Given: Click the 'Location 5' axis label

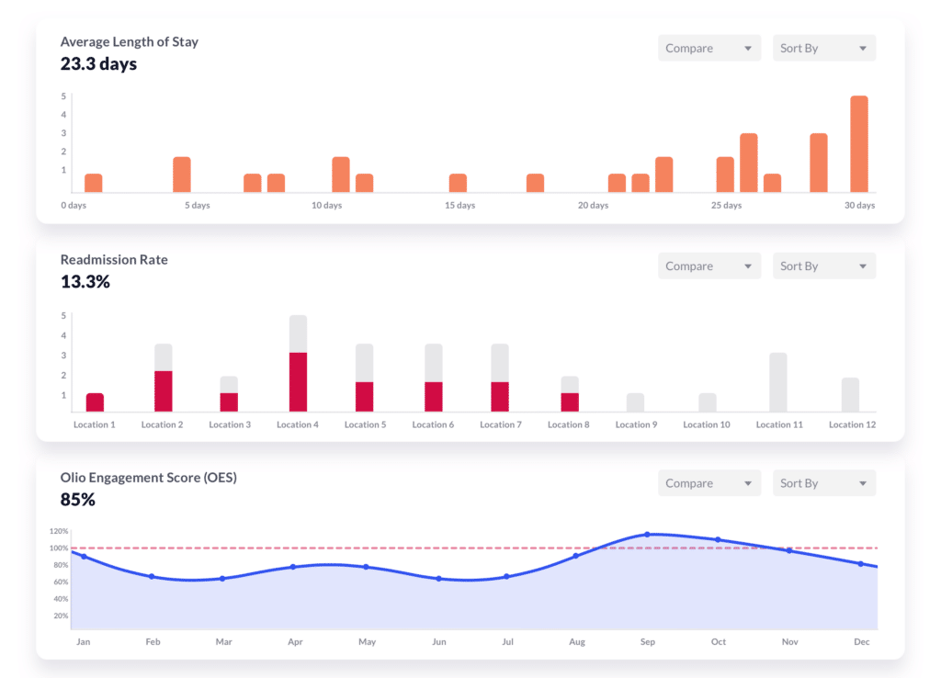Looking at the screenshot, I should (x=366, y=424).
